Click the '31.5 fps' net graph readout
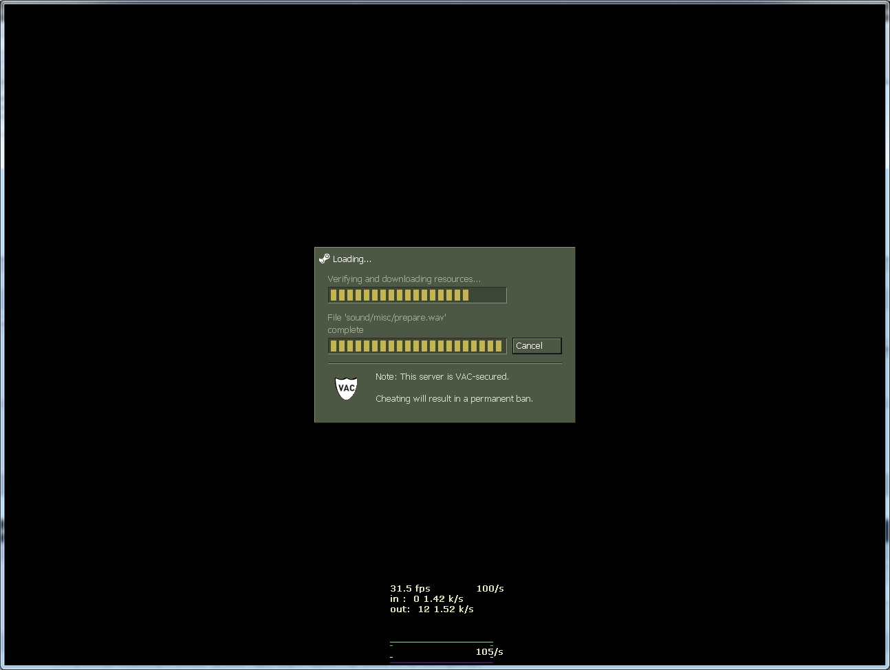The height and width of the screenshot is (670, 890). pos(410,588)
